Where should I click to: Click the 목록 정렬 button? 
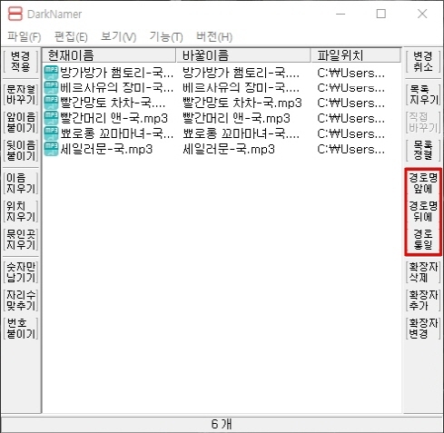[x=423, y=151]
